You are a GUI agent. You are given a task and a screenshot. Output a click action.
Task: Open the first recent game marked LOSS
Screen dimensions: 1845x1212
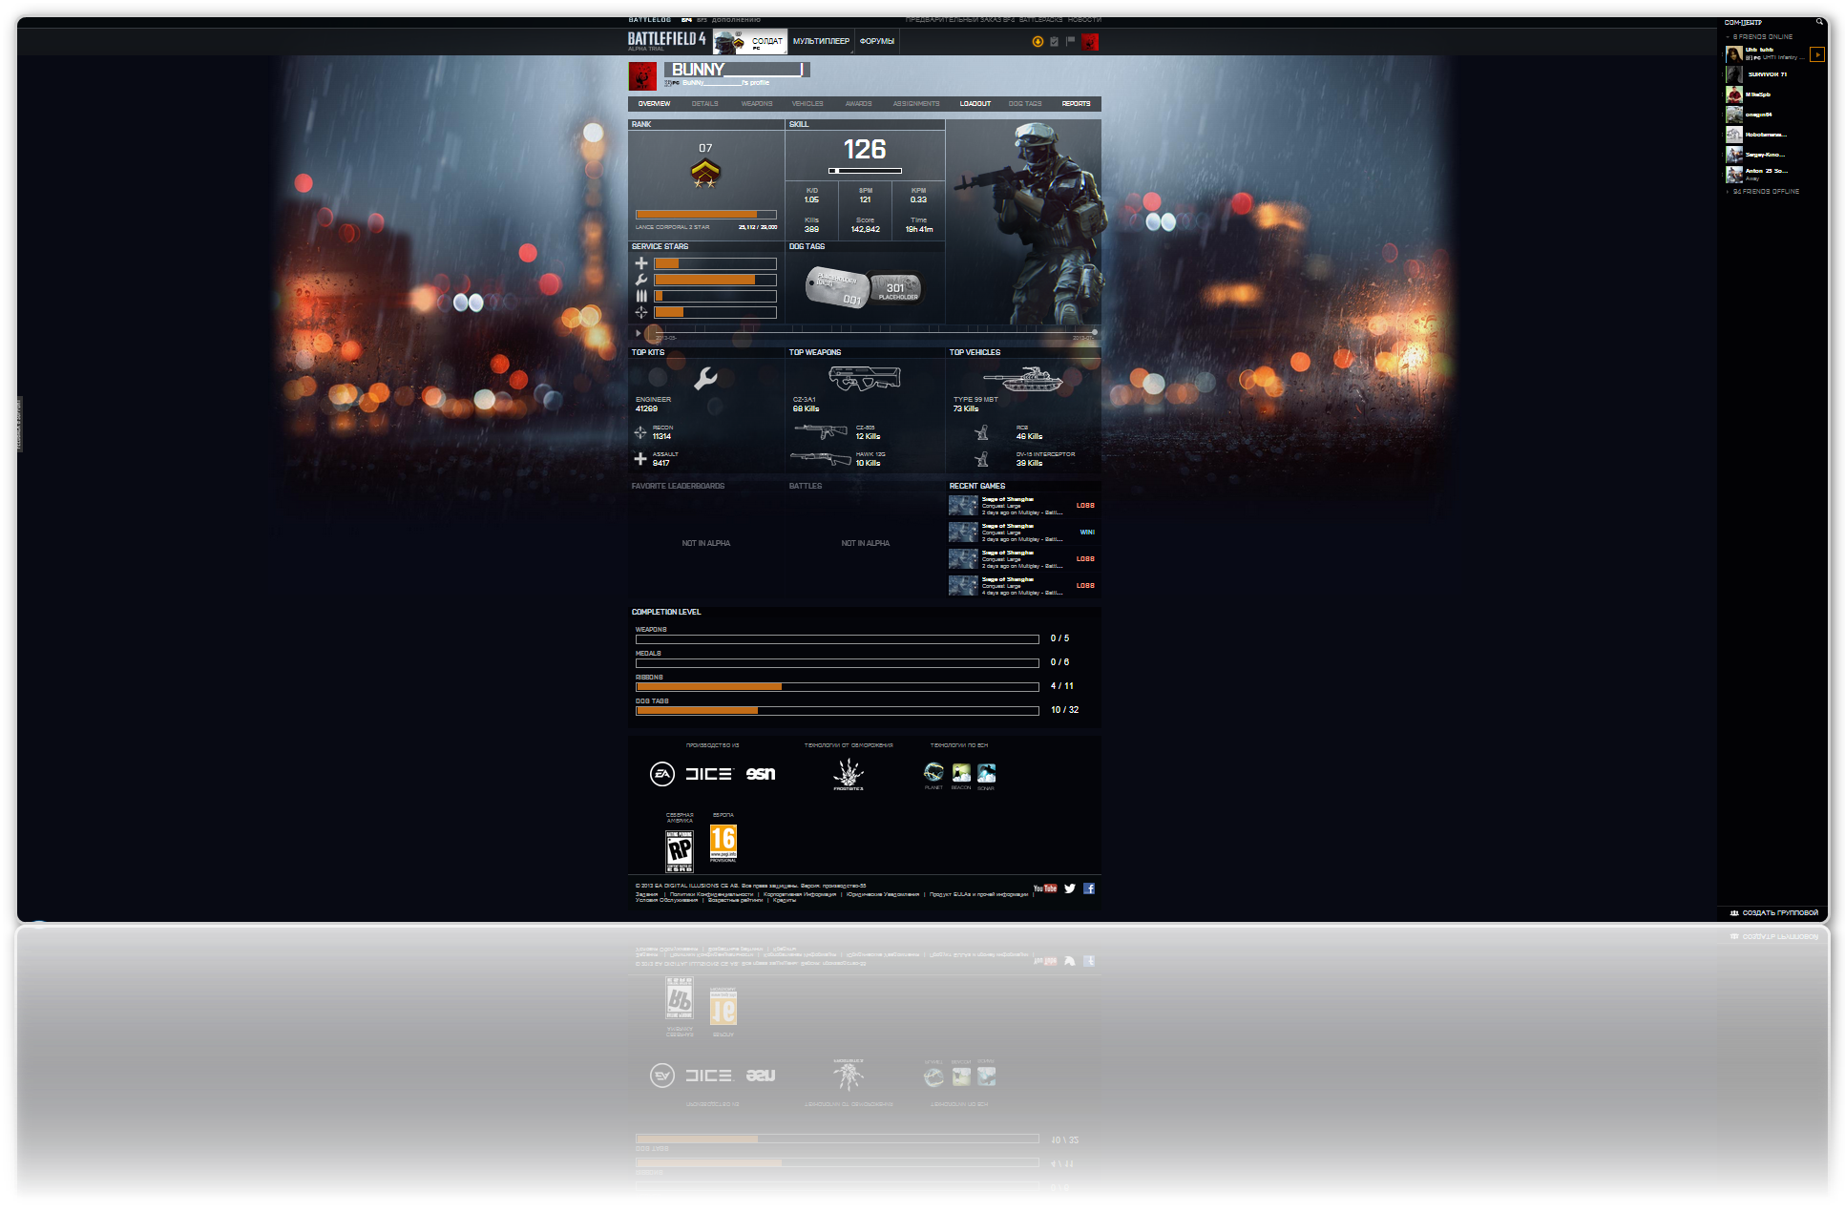(1022, 506)
